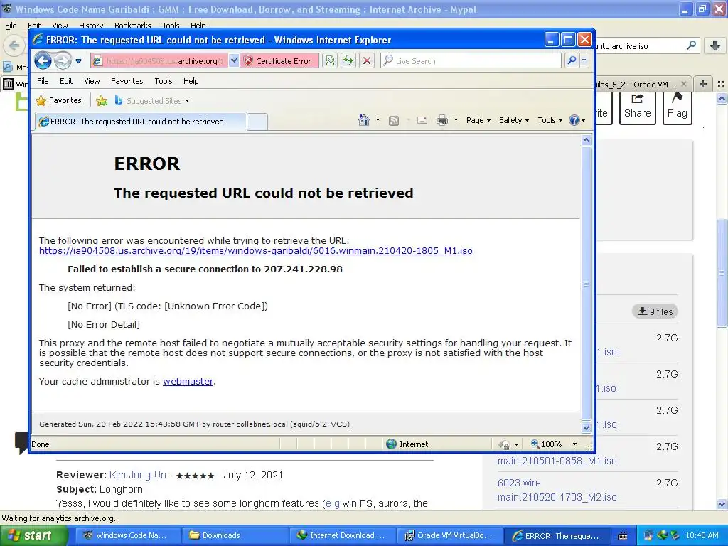Image resolution: width=728 pixels, height=546 pixels.
Task: Open IE Favorites menu
Action: pos(127,81)
